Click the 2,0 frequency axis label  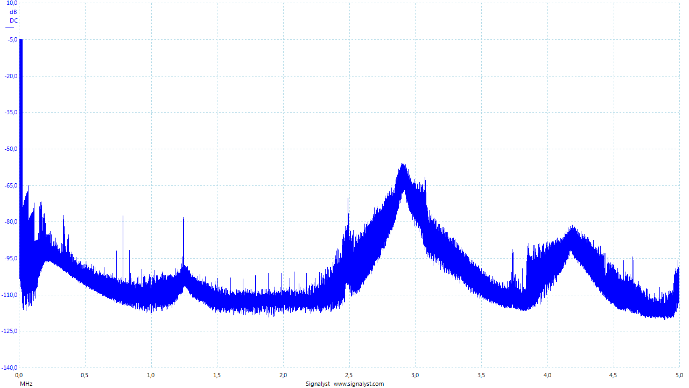[x=283, y=375]
